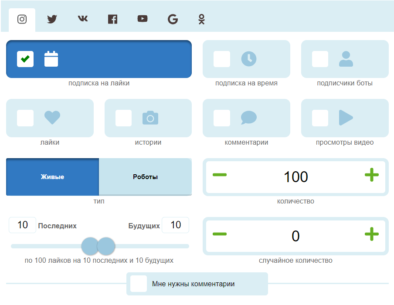
Task: Click the camera icon for истории
Action: click(150, 118)
